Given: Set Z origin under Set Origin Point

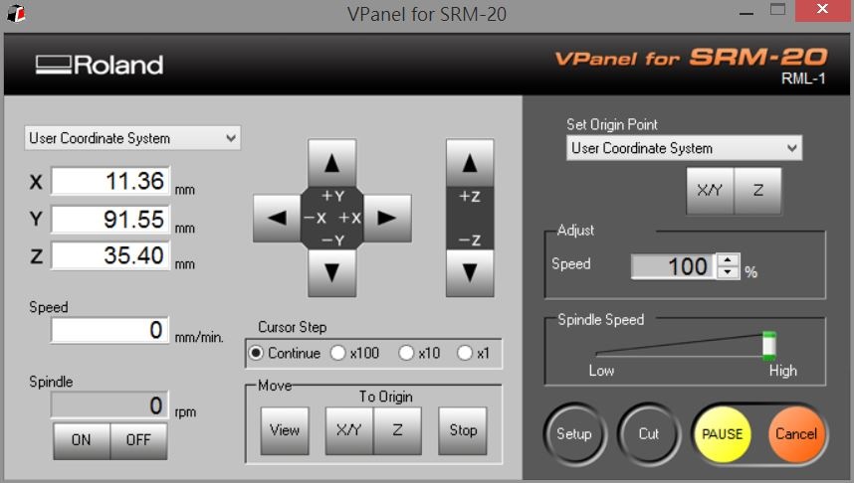Looking at the screenshot, I should (x=757, y=191).
